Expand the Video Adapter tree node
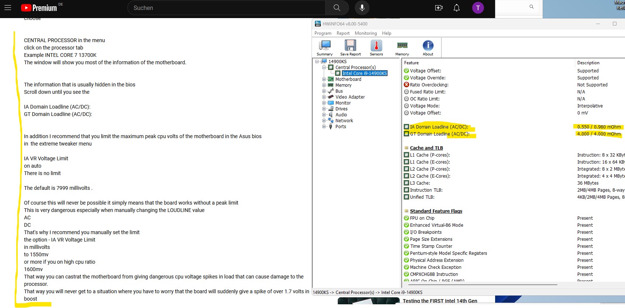Screen dimensions: 625x308 (324, 97)
